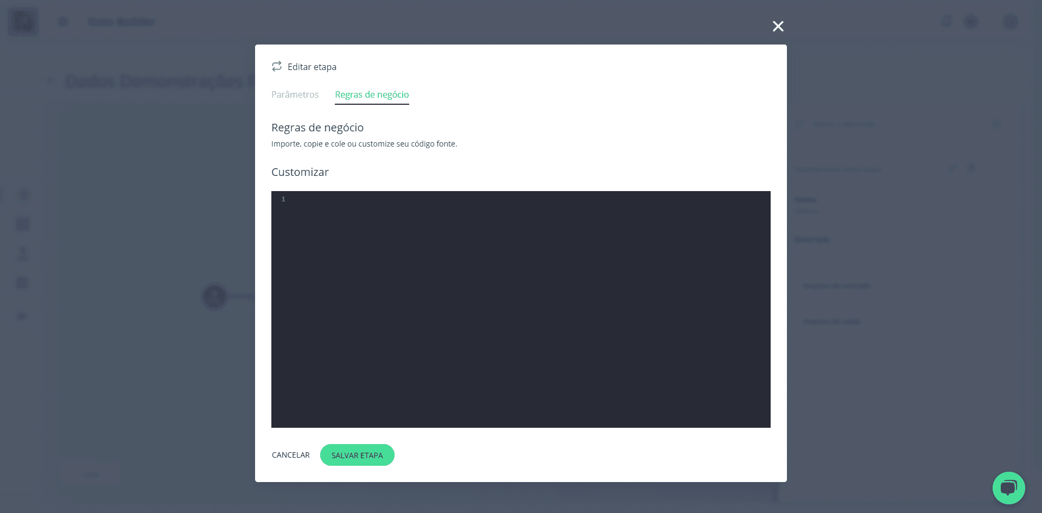The width and height of the screenshot is (1042, 513).
Task: Click the Editar etapa loop icon
Action: (277, 66)
